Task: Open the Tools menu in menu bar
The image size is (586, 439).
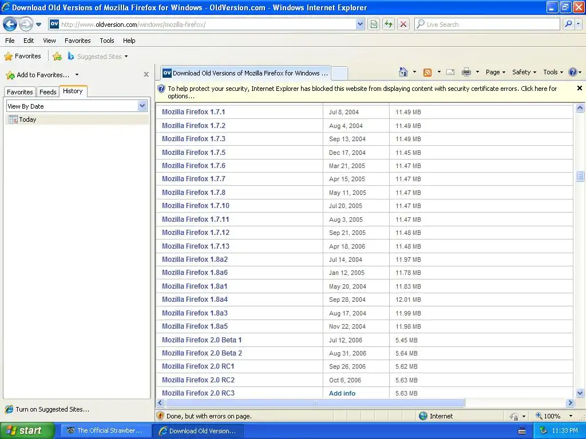Action: click(x=107, y=41)
